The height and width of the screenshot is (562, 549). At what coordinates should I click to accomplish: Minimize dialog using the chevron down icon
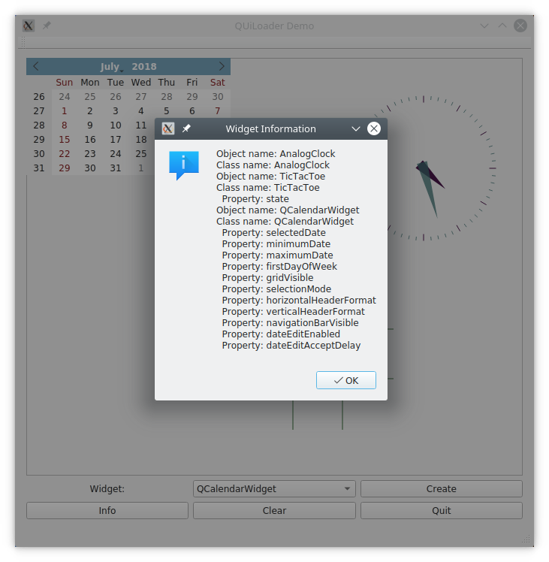point(356,128)
